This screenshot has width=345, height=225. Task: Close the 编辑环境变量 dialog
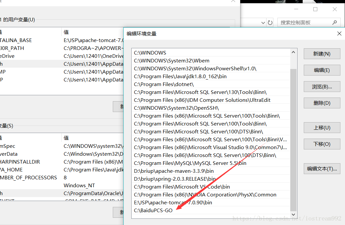click(339, 34)
